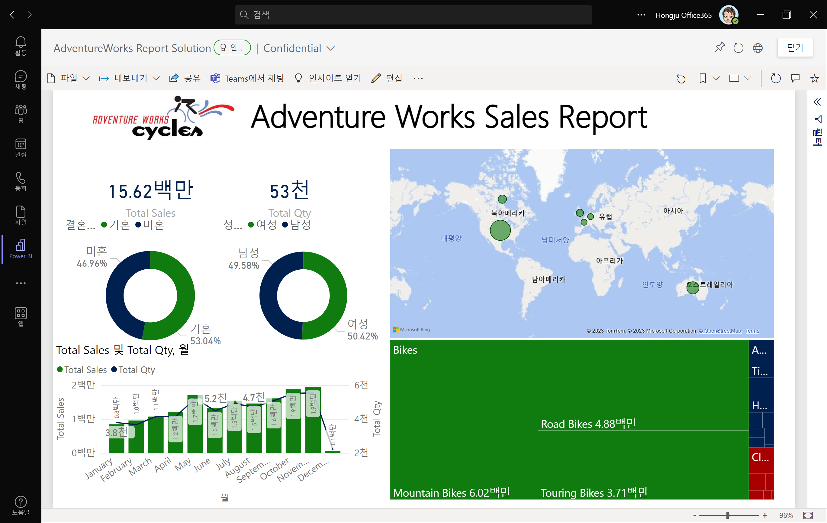827x523 pixels.
Task: Click fit to page icon bottom right
Action: point(808,515)
